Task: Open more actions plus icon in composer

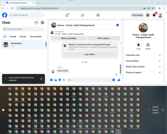Action: click(x=51, y=80)
